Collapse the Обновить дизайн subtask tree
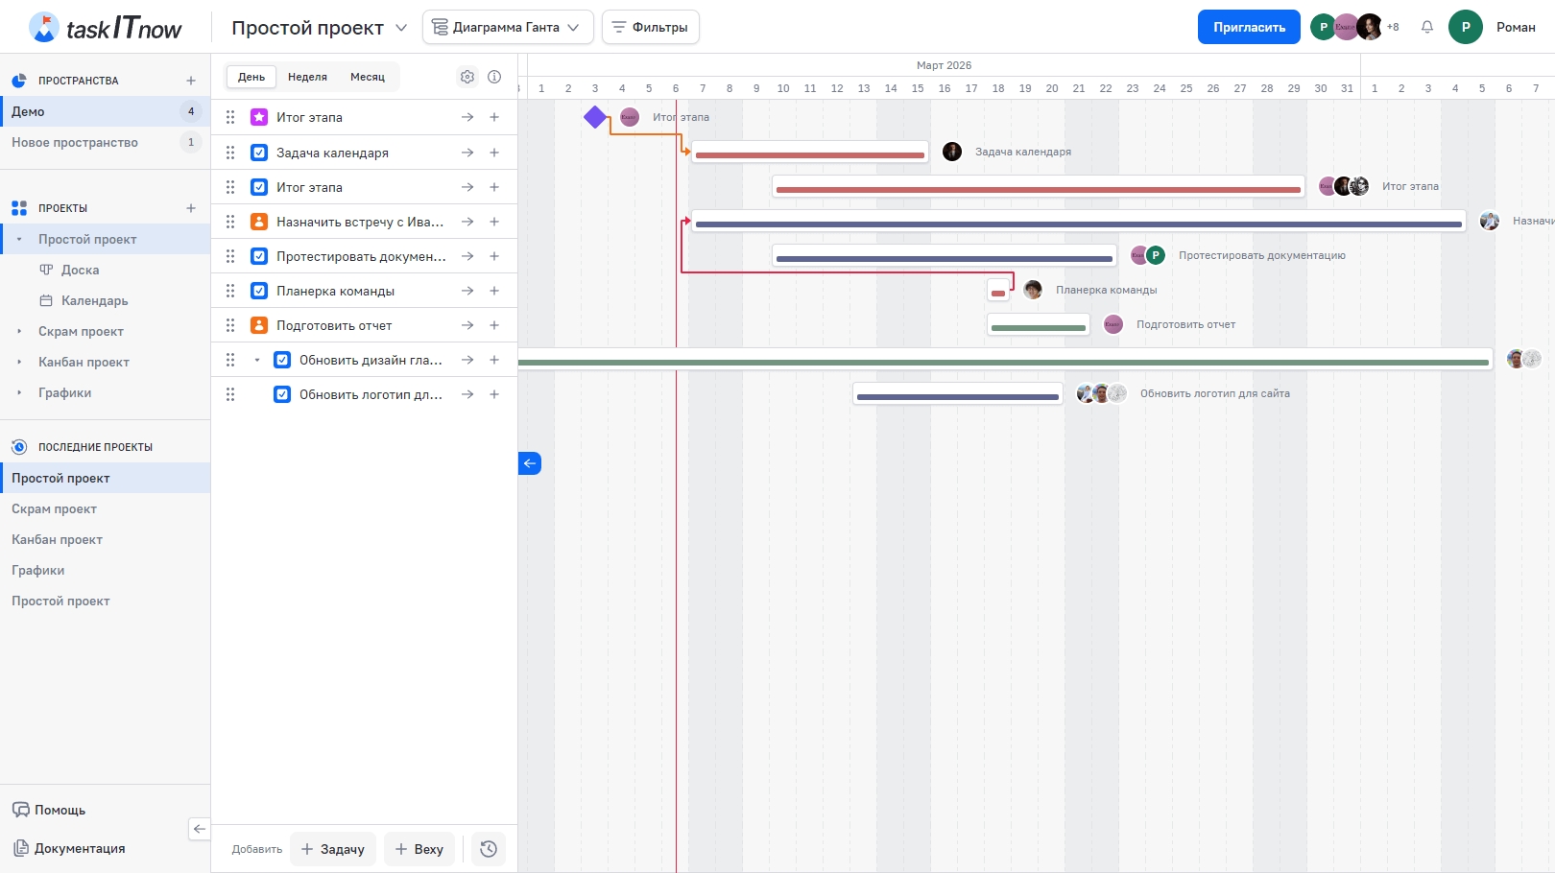The width and height of the screenshot is (1555, 873). [x=257, y=360]
